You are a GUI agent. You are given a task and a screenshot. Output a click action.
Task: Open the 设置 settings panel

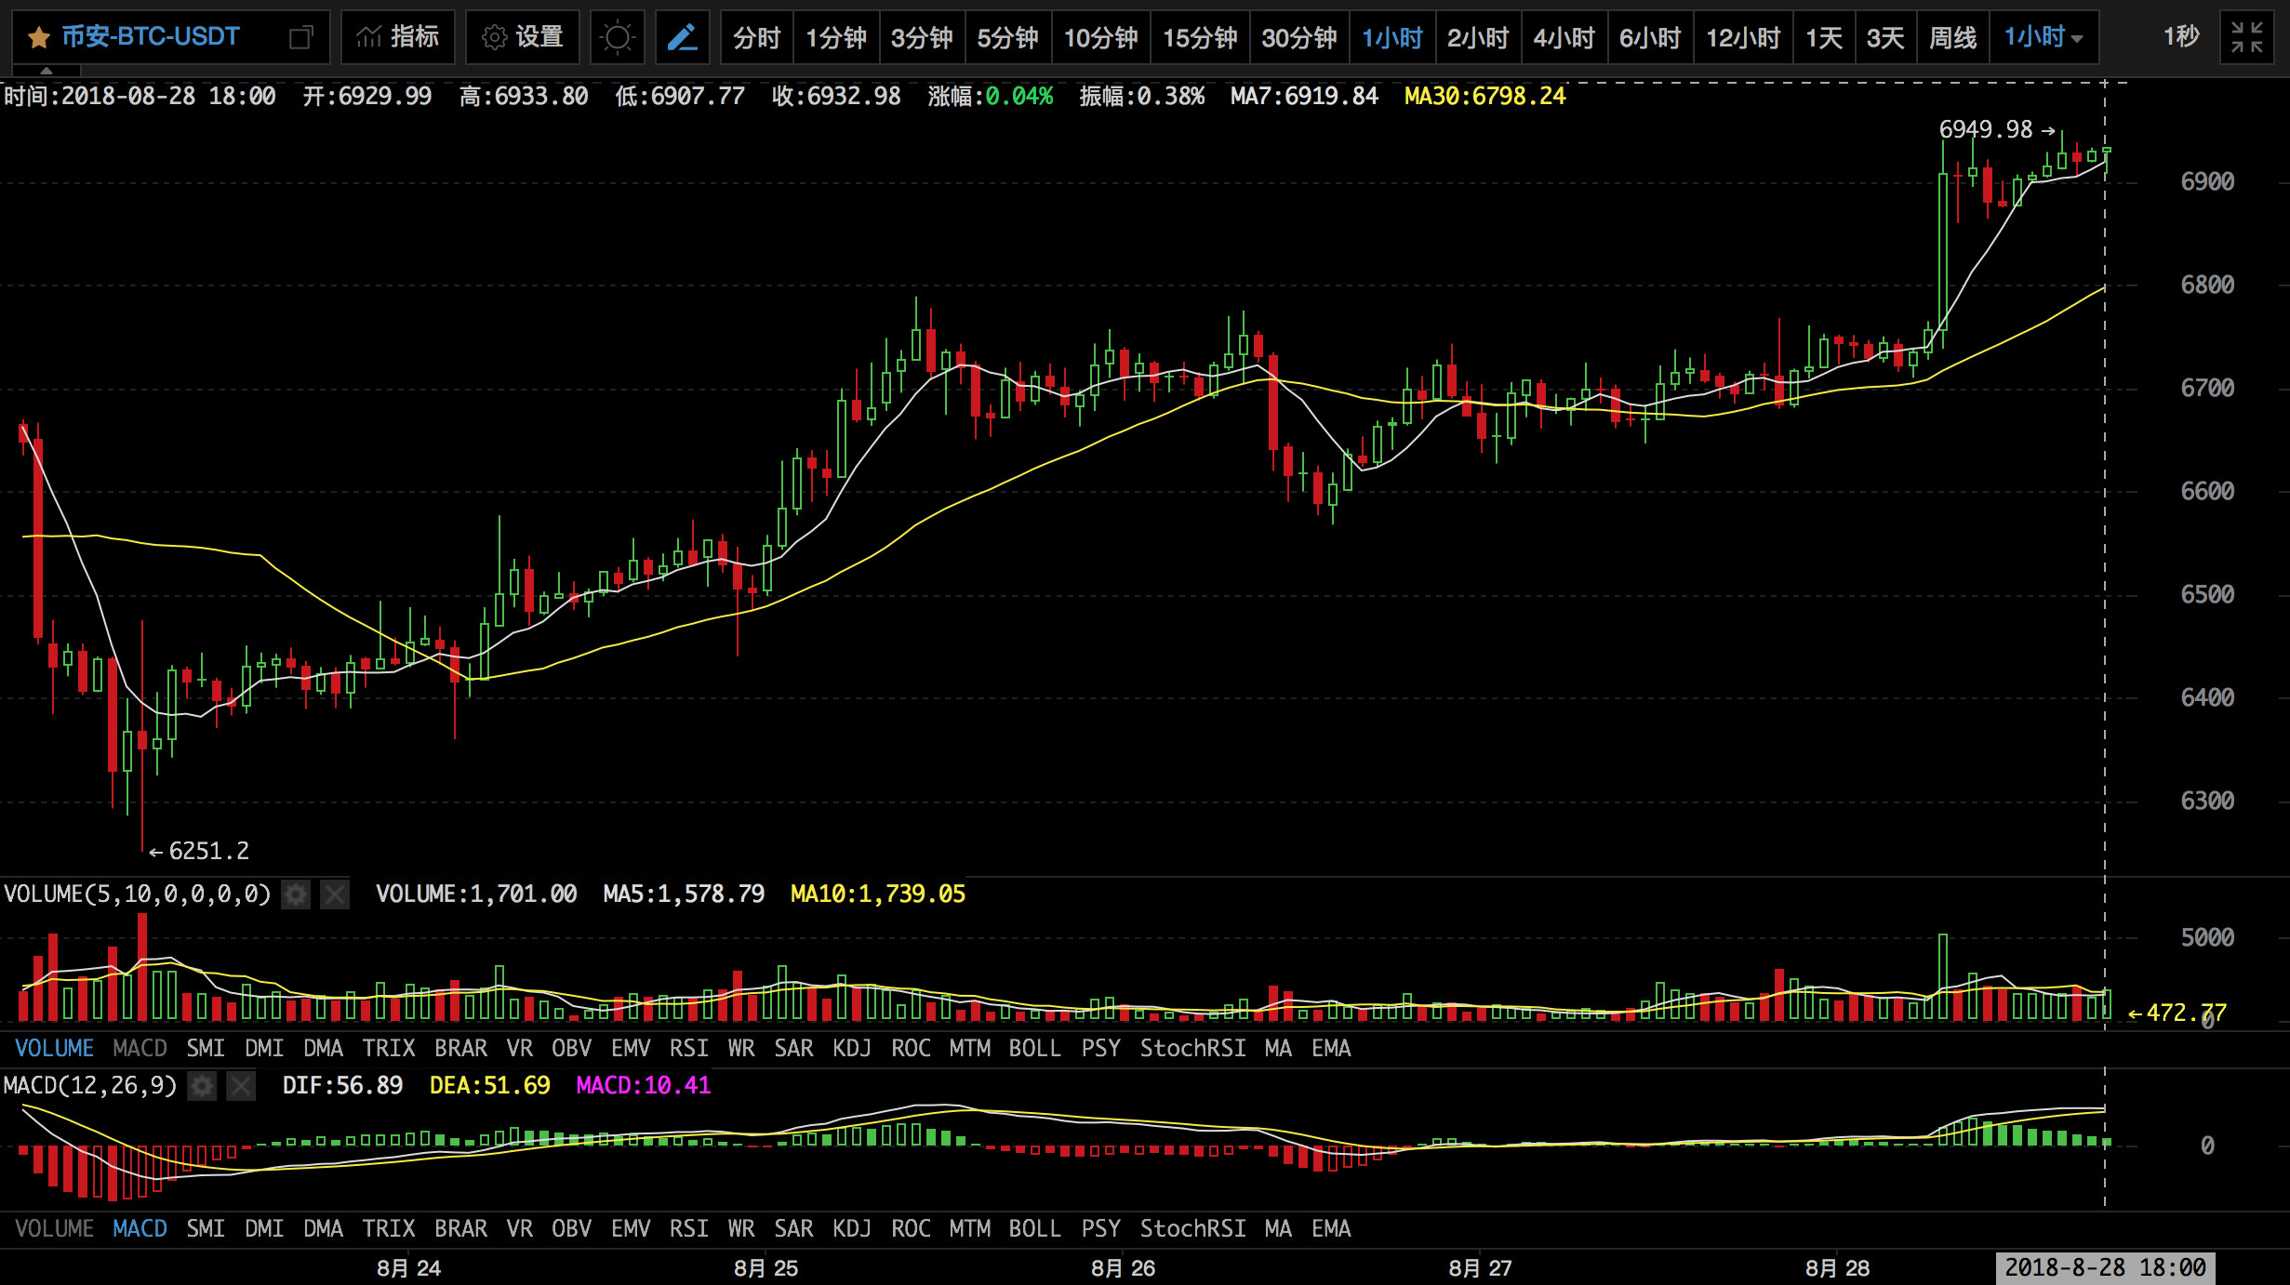click(522, 37)
